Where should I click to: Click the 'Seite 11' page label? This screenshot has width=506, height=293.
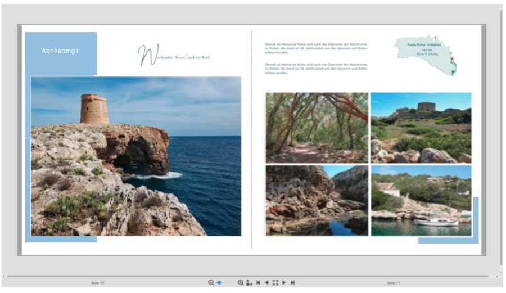394,283
